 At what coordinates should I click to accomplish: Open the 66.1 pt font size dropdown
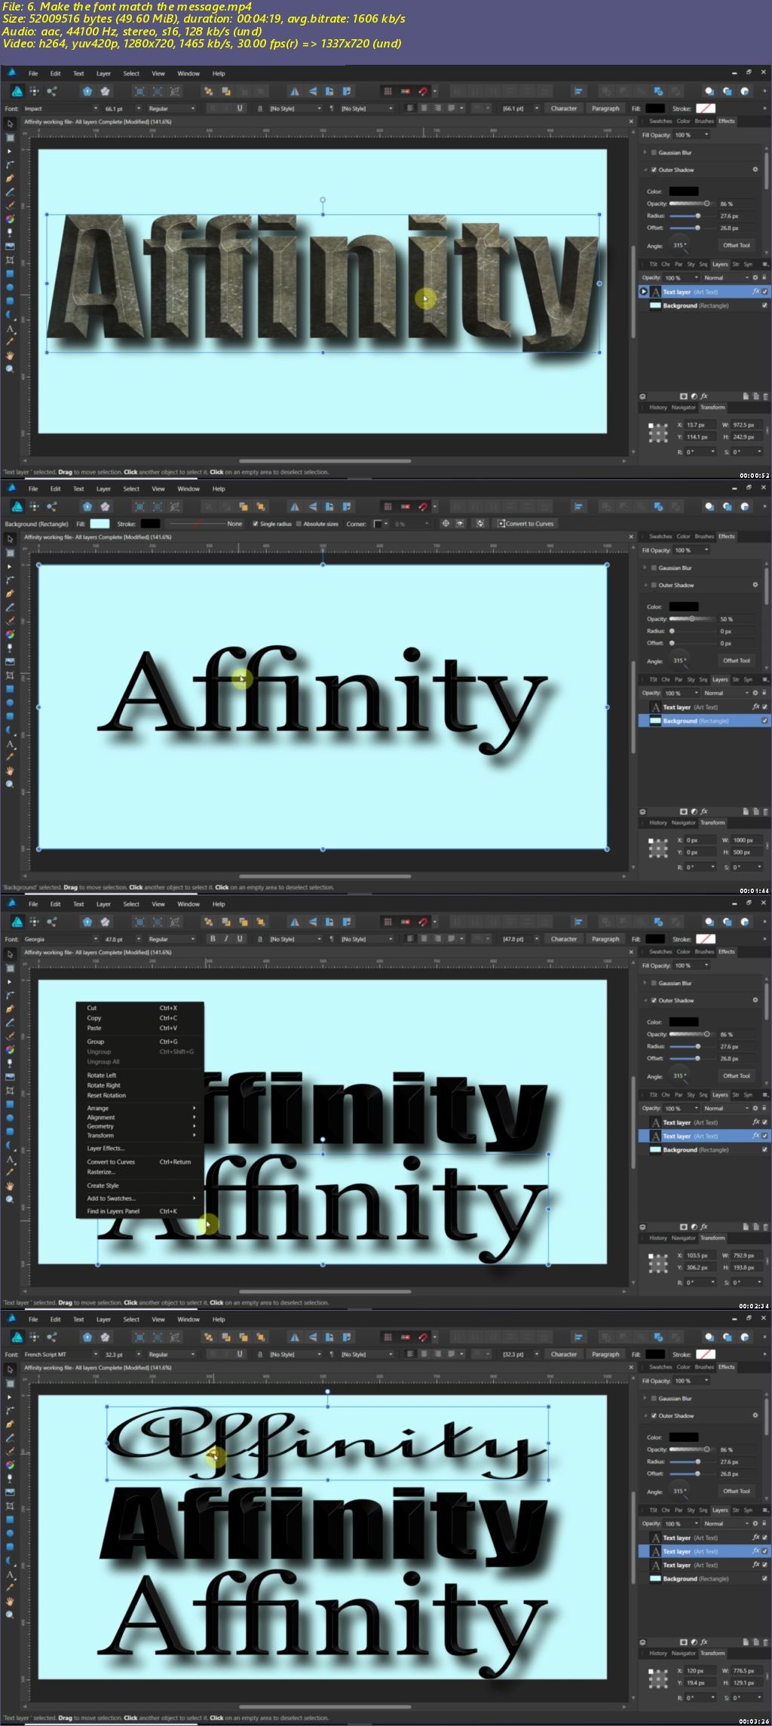(x=139, y=108)
